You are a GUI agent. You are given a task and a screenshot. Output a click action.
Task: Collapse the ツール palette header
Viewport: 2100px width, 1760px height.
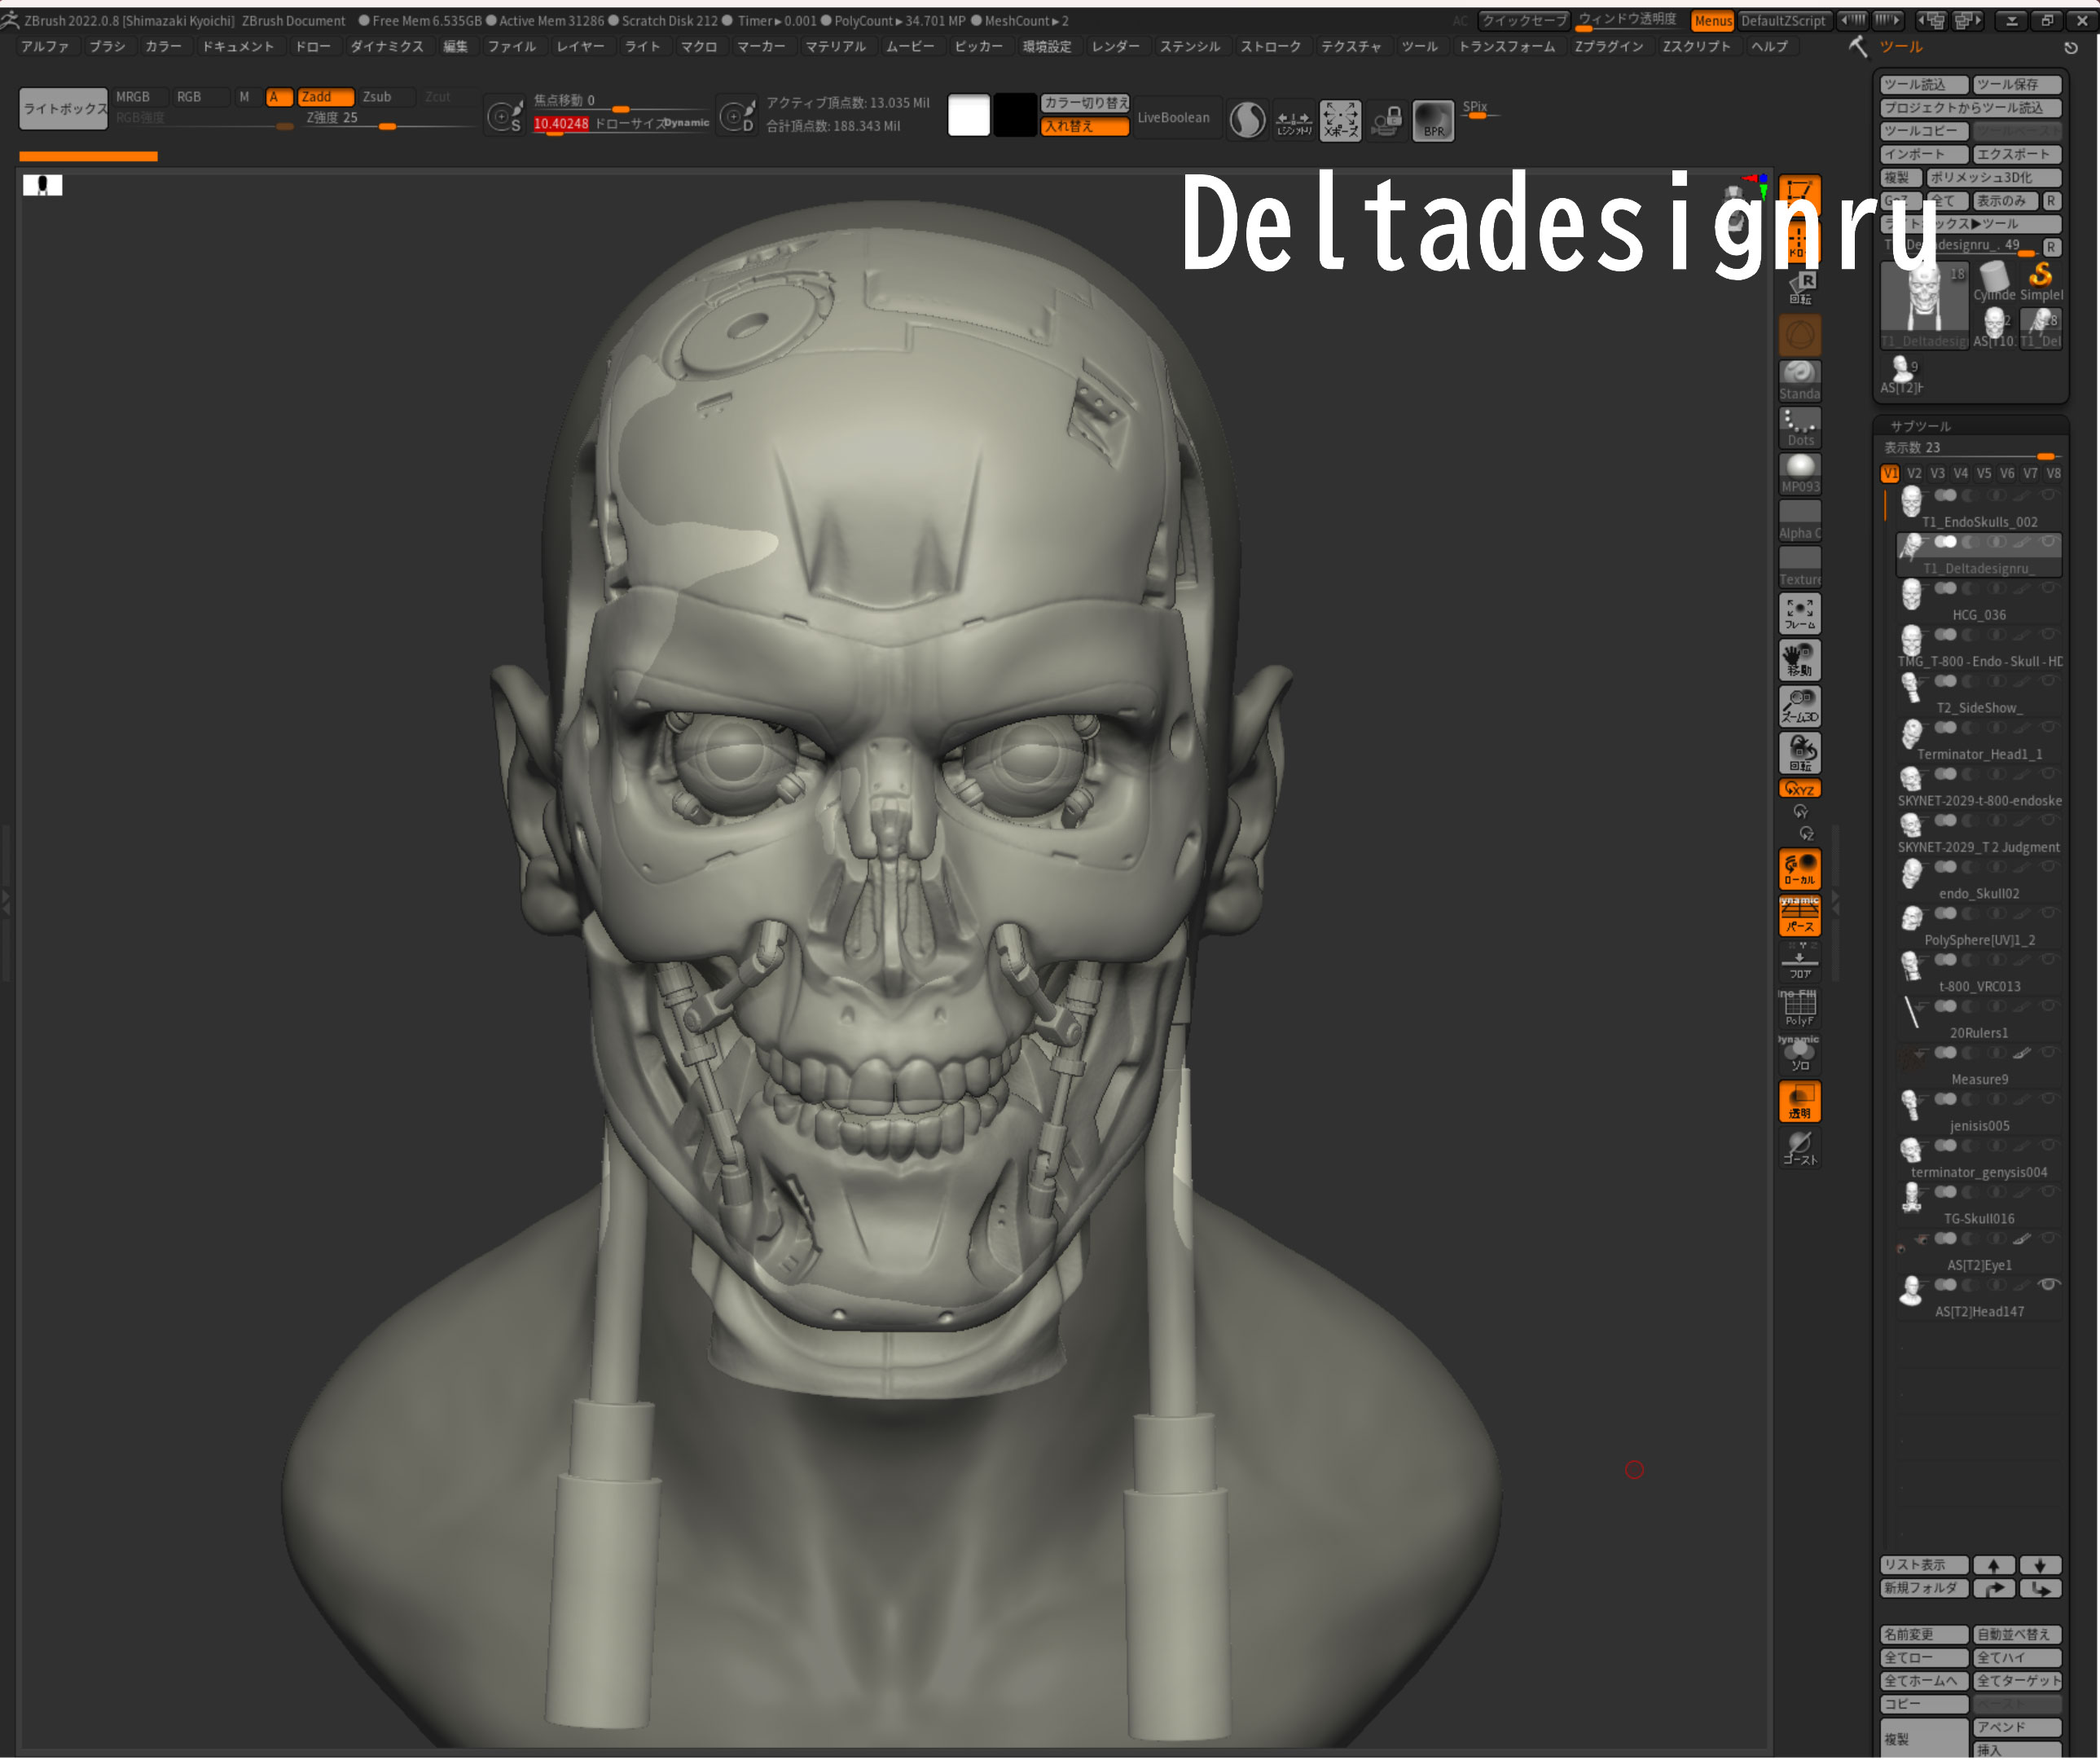[1900, 47]
